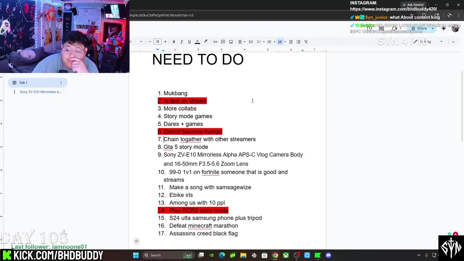Click the misspelled word togather

[x=191, y=139]
